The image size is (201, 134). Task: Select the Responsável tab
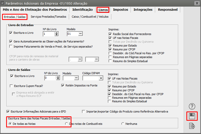coord(168,10)
